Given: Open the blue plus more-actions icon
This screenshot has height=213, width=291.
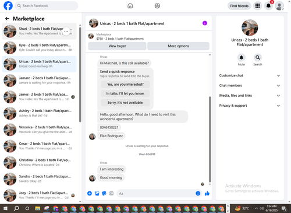Looking at the screenshot, I should coord(90,193).
